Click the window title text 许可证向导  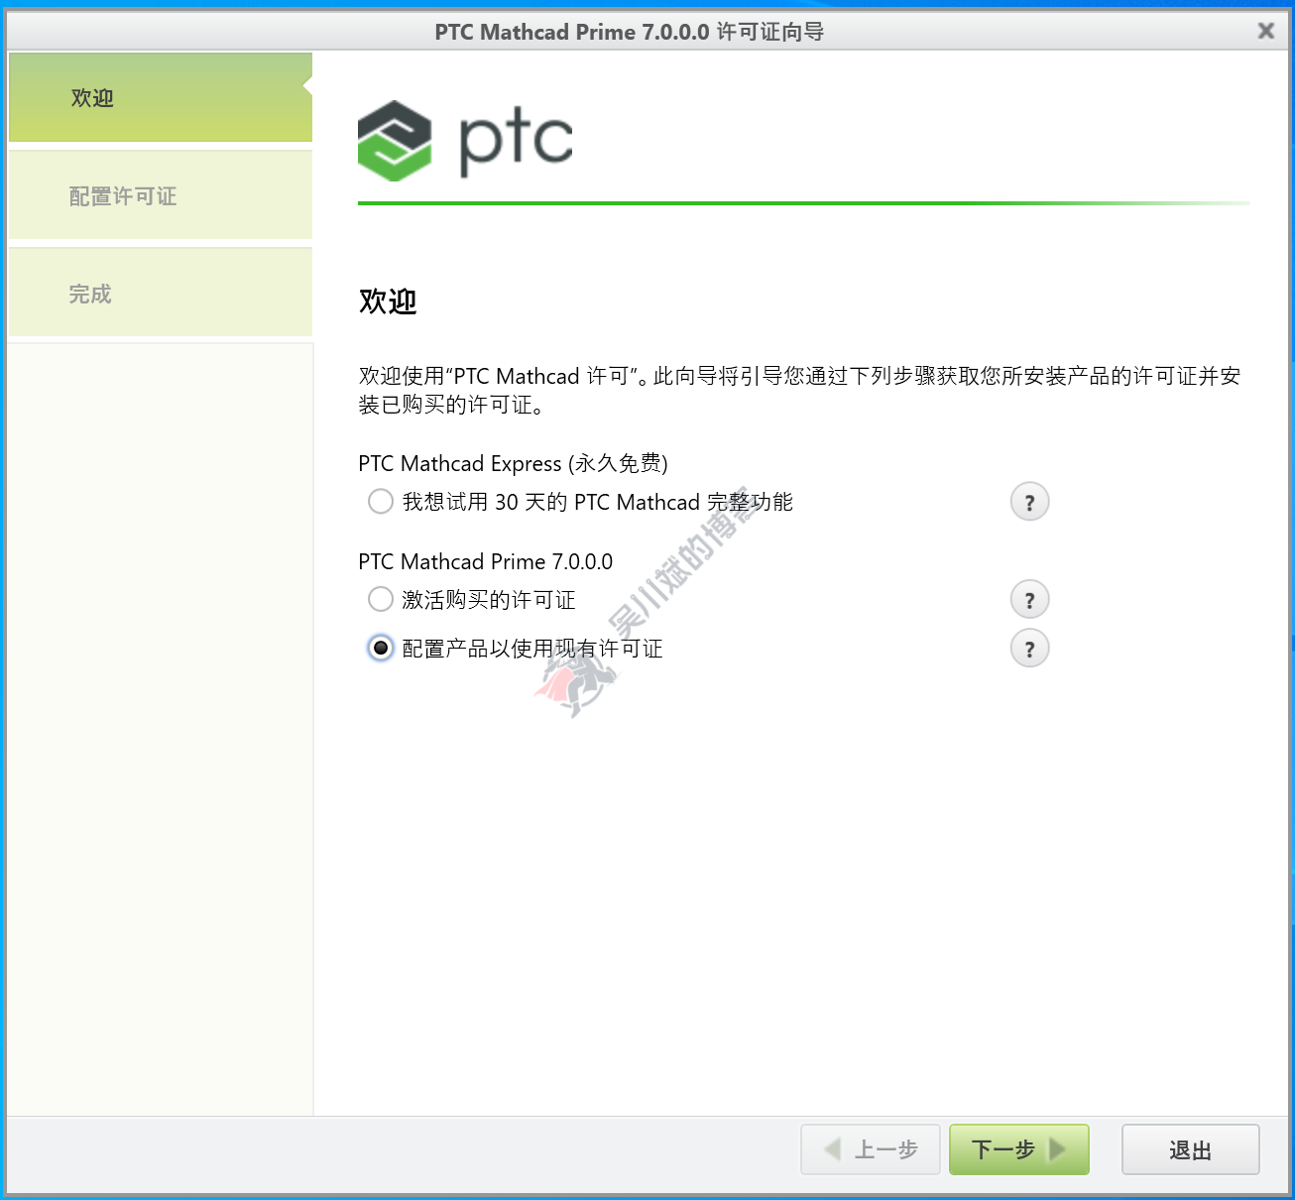[770, 32]
